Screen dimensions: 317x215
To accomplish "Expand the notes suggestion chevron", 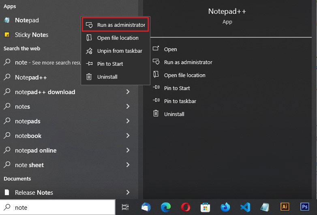I will pos(128,106).
